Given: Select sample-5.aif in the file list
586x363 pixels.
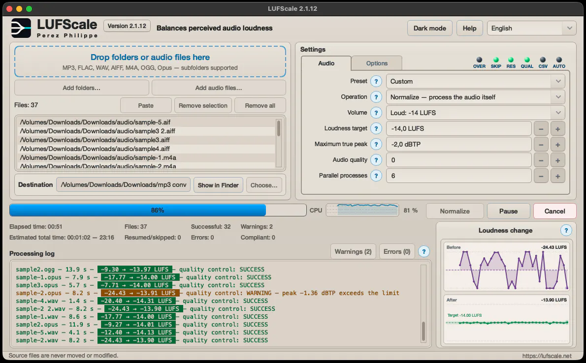Looking at the screenshot, I should [x=146, y=122].
